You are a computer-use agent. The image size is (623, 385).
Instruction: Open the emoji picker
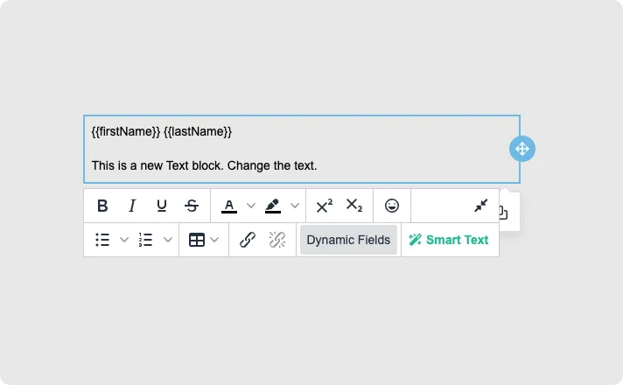tap(392, 206)
